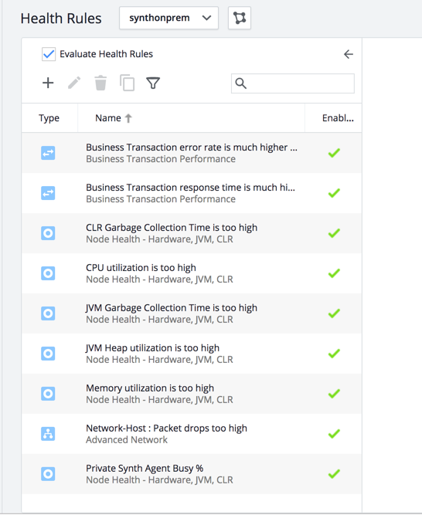422x515 pixels.
Task: Open the synthonprem application dropdown
Action: pos(169,18)
